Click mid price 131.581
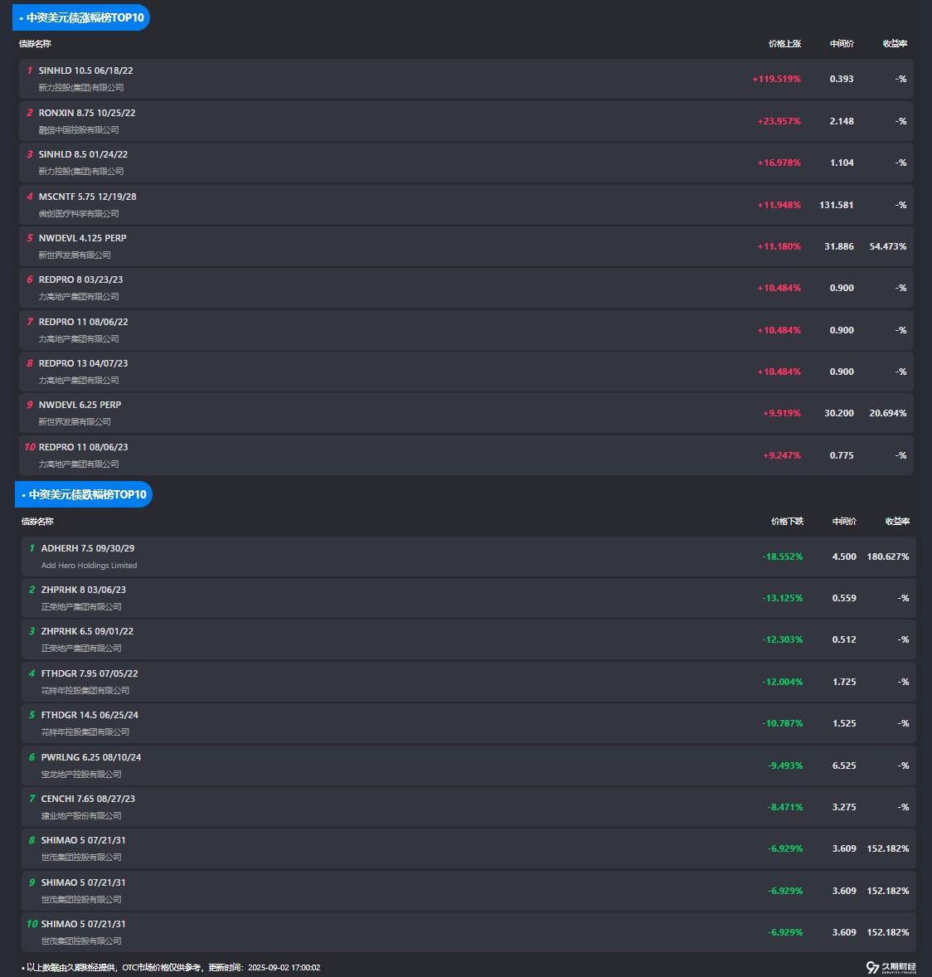Viewport: 932px width, 977px height. coord(836,205)
